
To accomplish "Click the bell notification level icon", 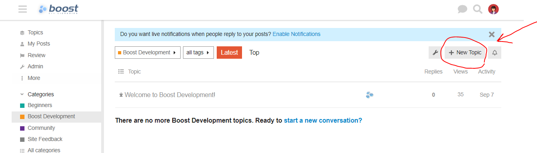I will coord(495,52).
